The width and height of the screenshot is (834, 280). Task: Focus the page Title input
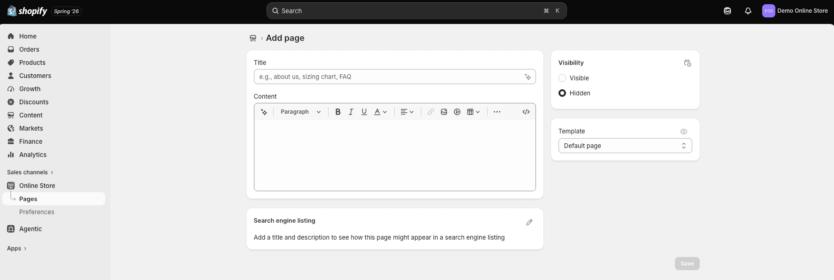pyautogui.click(x=395, y=77)
